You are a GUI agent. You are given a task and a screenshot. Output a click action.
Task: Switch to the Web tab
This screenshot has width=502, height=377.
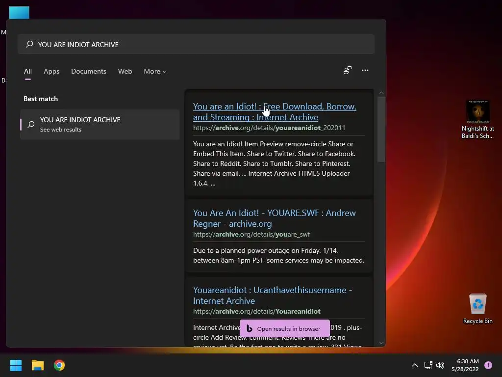(x=125, y=71)
